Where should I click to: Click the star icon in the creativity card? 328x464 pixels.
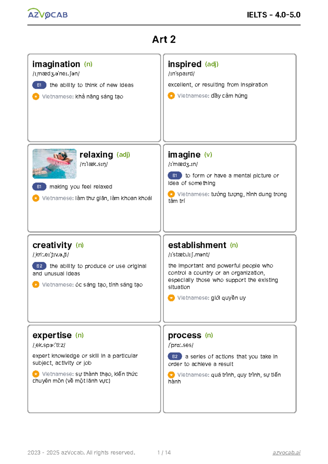(x=36, y=285)
